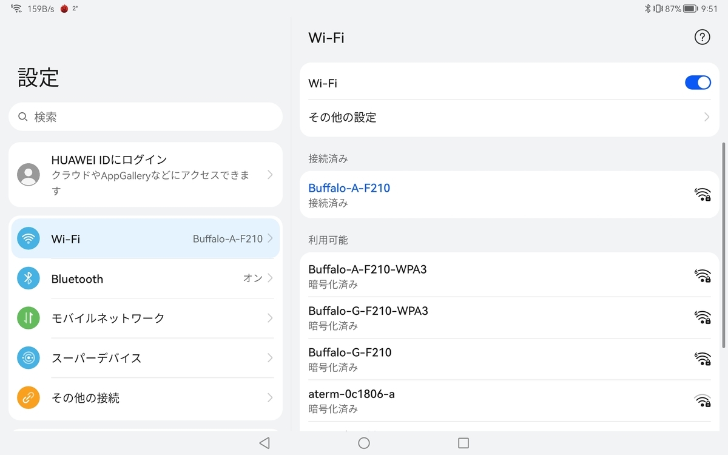Tap the status bar Wi-Fi signal icon
This screenshot has height=455, width=728.
point(16,8)
